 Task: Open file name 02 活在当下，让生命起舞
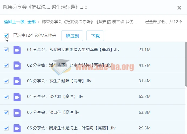click(69, 66)
